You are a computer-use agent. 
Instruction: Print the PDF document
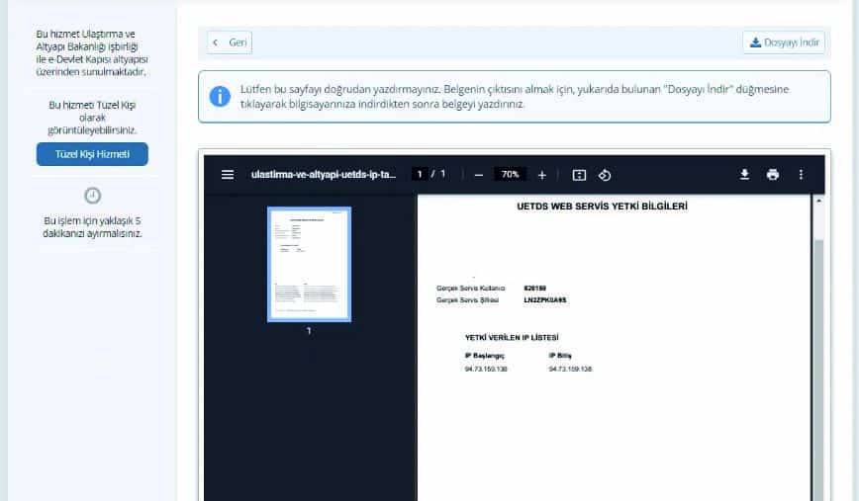[773, 175]
